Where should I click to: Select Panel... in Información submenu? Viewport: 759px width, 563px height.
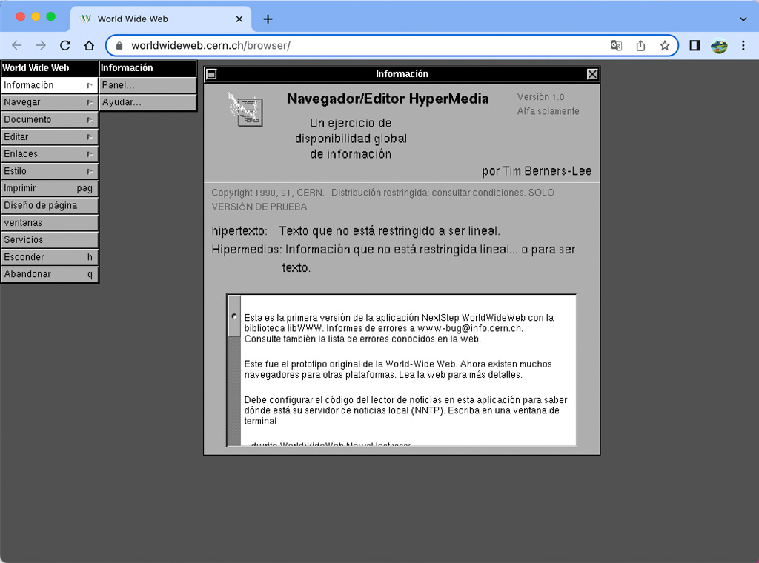pyautogui.click(x=148, y=85)
